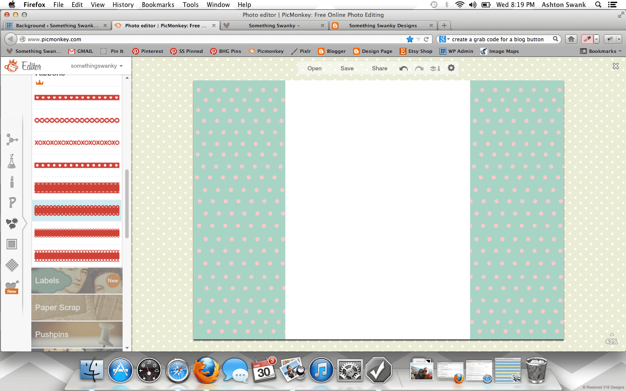Open the Bookmarks menu in menu bar
Screen dimensions: 626x391
(158, 5)
